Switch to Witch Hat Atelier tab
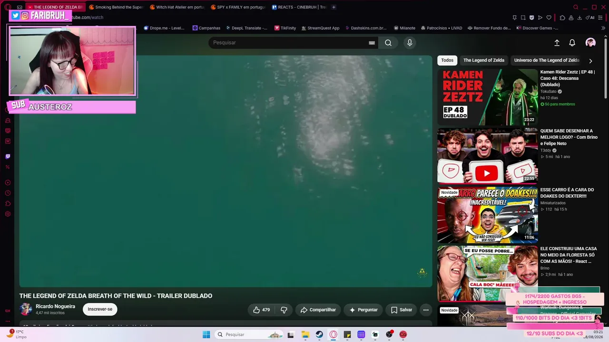 (x=177, y=7)
